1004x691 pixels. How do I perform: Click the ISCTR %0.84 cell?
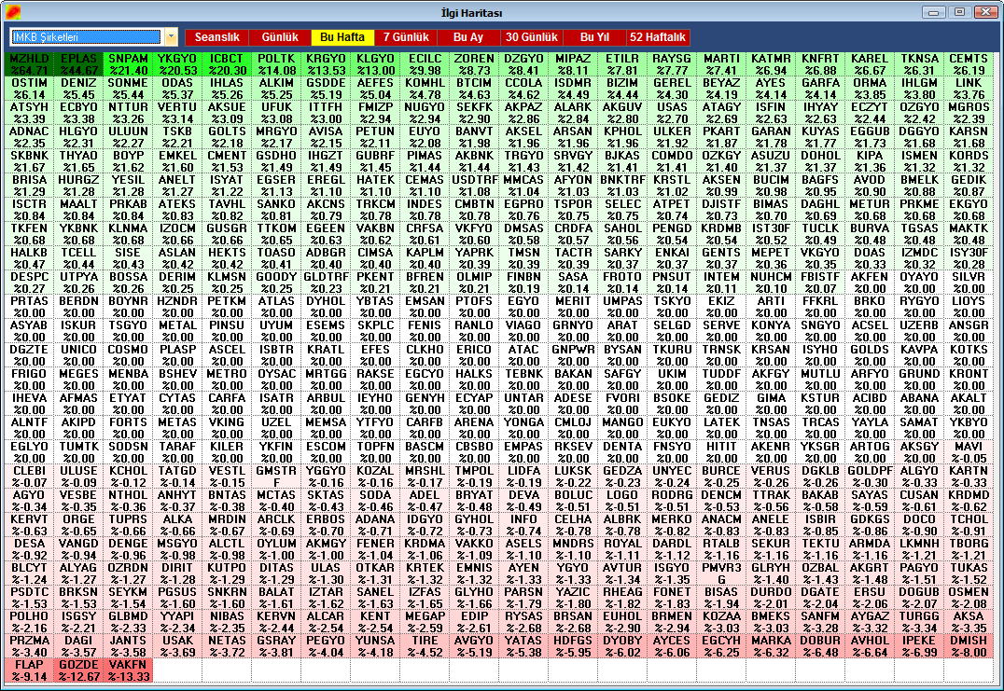(30, 210)
